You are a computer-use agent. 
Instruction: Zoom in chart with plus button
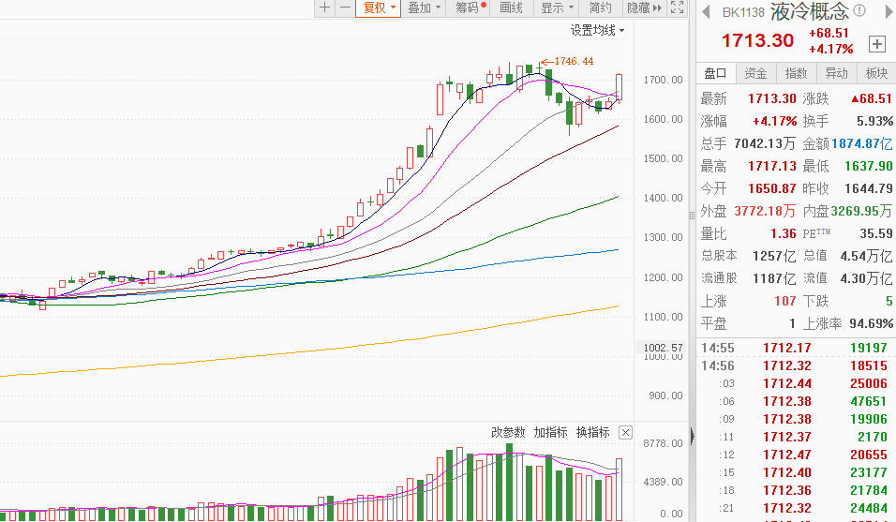324,7
